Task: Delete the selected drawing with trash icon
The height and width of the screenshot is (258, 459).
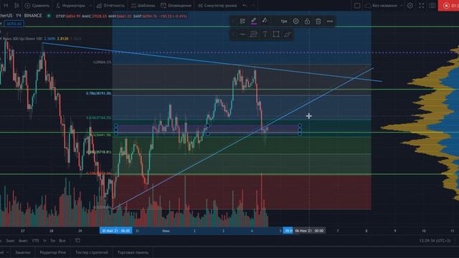Action: (318, 21)
